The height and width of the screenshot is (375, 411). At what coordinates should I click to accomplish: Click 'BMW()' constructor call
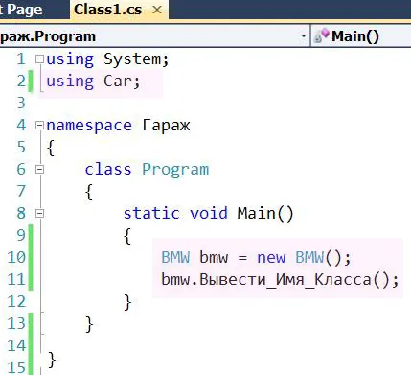319,258
